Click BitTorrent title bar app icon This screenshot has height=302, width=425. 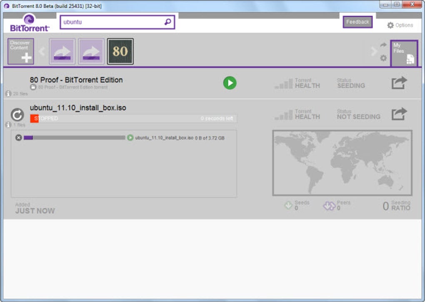click(7, 6)
